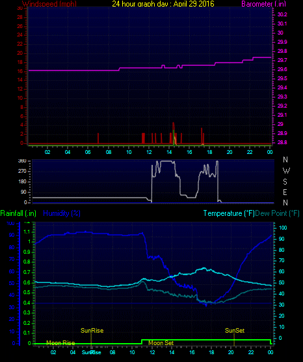Viewport: 303px width, 362px height.
Task: Click the 24 hour graph day title
Action: tap(163, 4)
